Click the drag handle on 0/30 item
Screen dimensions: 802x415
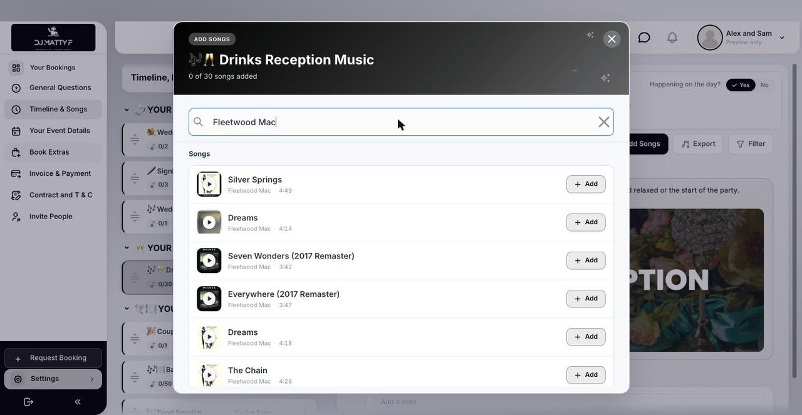coord(135,277)
